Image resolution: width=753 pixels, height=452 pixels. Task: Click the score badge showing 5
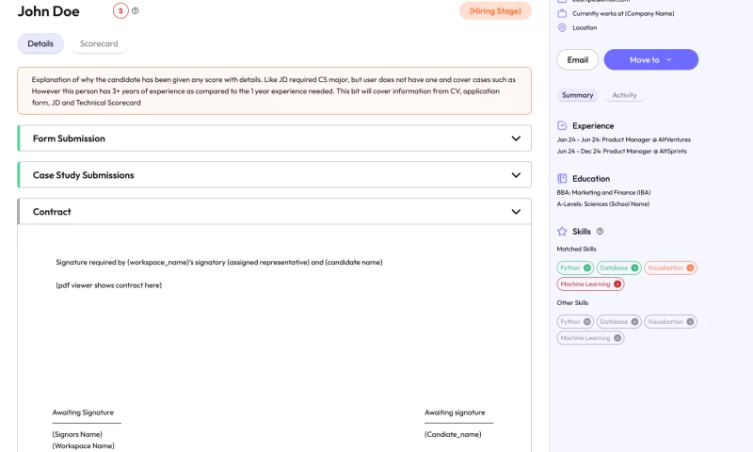pyautogui.click(x=120, y=10)
